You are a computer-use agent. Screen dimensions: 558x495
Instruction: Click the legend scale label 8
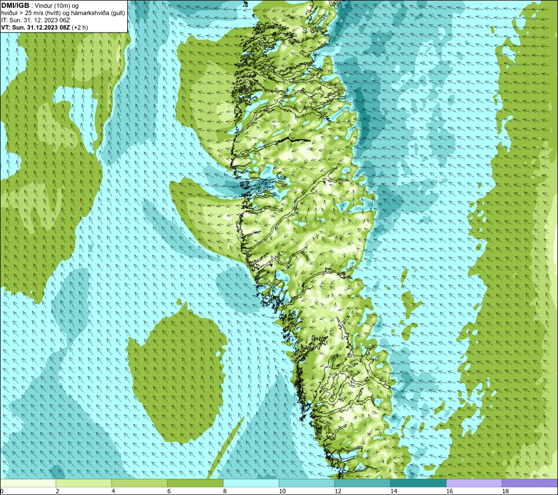point(224,492)
